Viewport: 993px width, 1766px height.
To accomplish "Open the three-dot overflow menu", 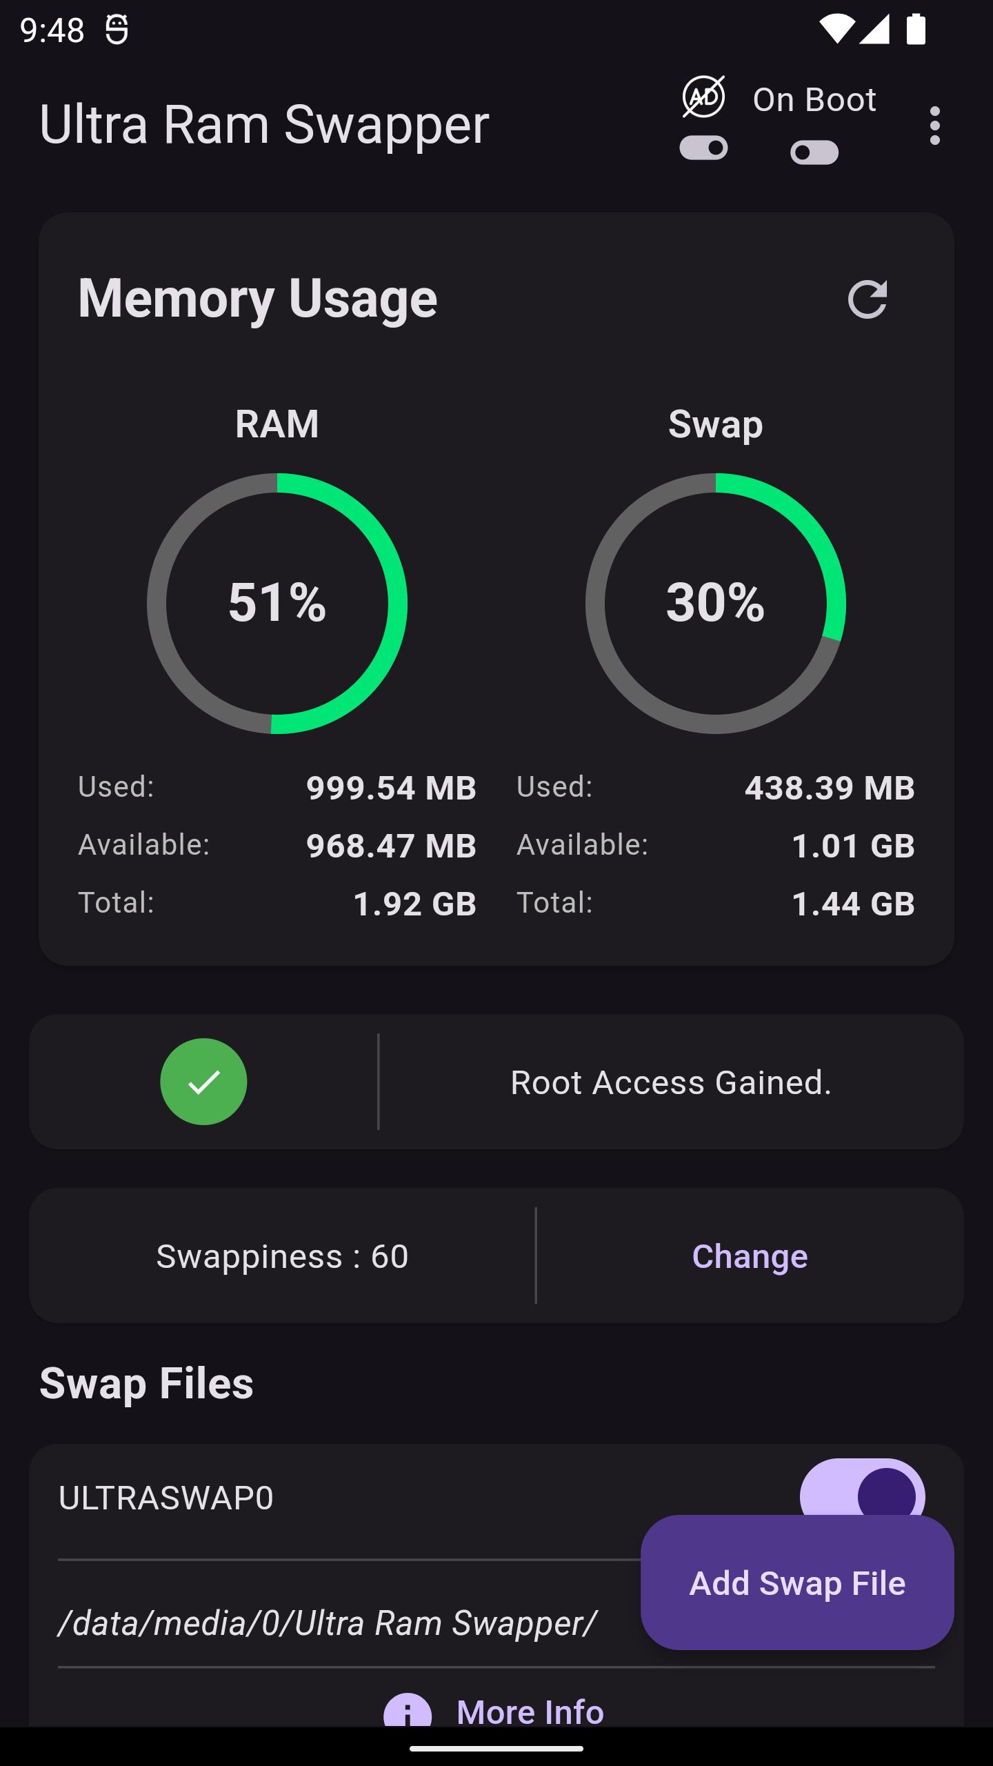I will [x=934, y=126].
